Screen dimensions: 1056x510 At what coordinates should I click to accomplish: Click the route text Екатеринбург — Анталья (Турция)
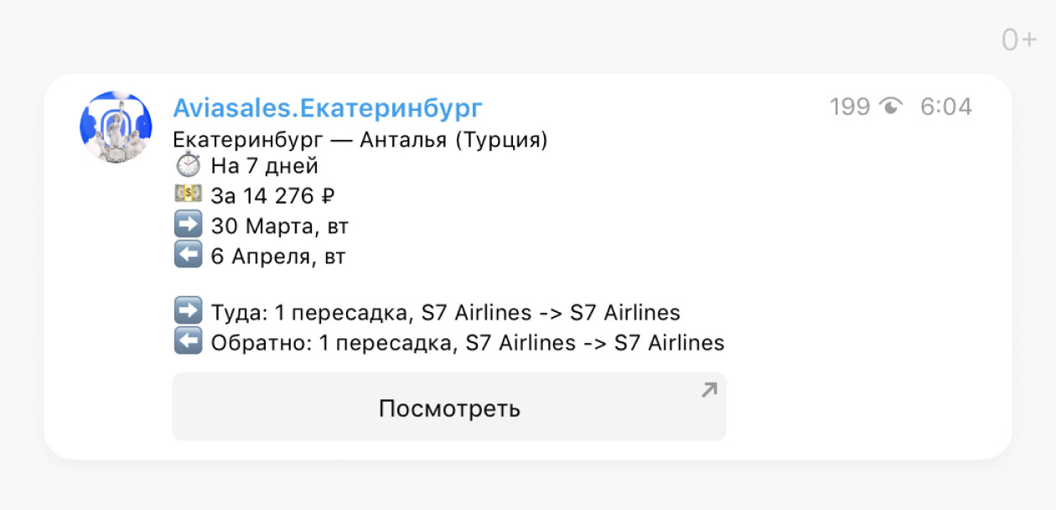coord(360,139)
